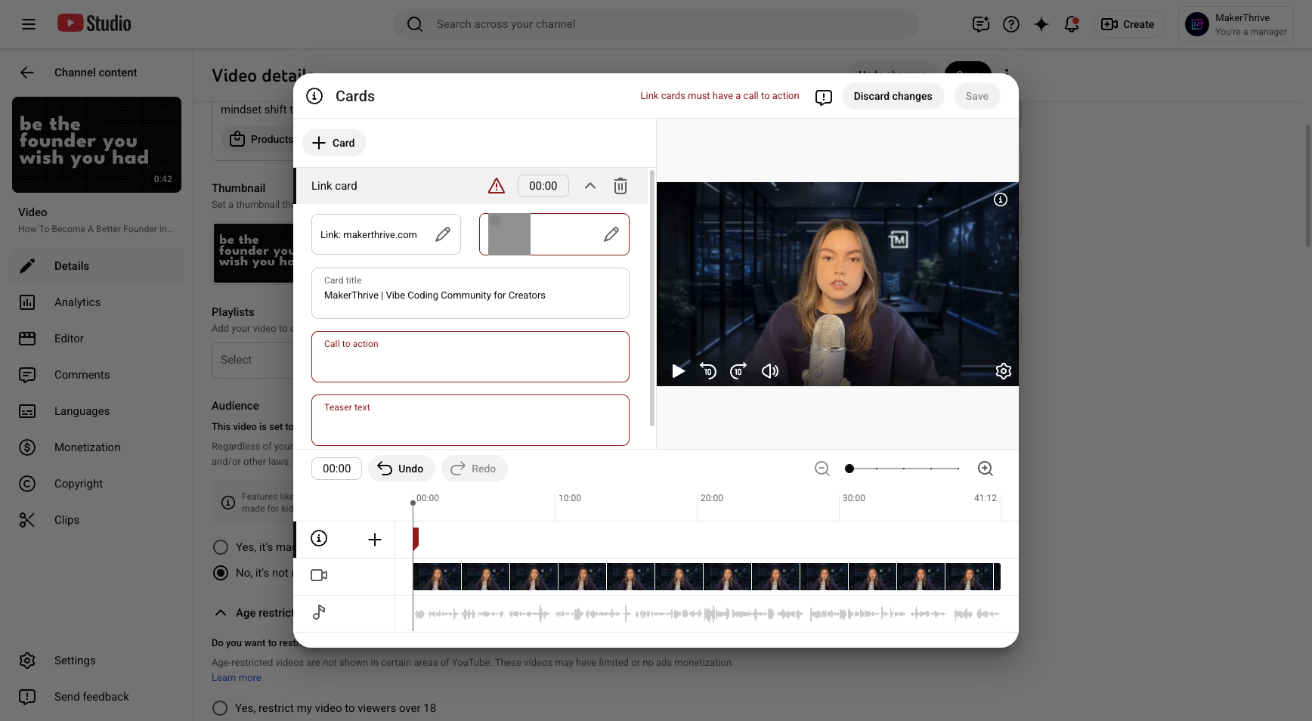
Task: Edit the card image with pencil icon
Action: point(611,234)
